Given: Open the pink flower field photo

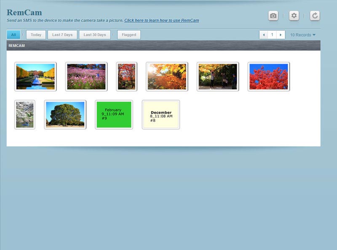Looking at the screenshot, I should [86, 77].
